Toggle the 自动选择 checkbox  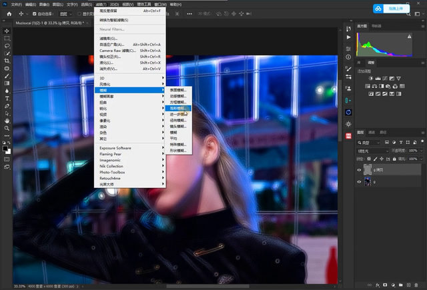[33, 13]
